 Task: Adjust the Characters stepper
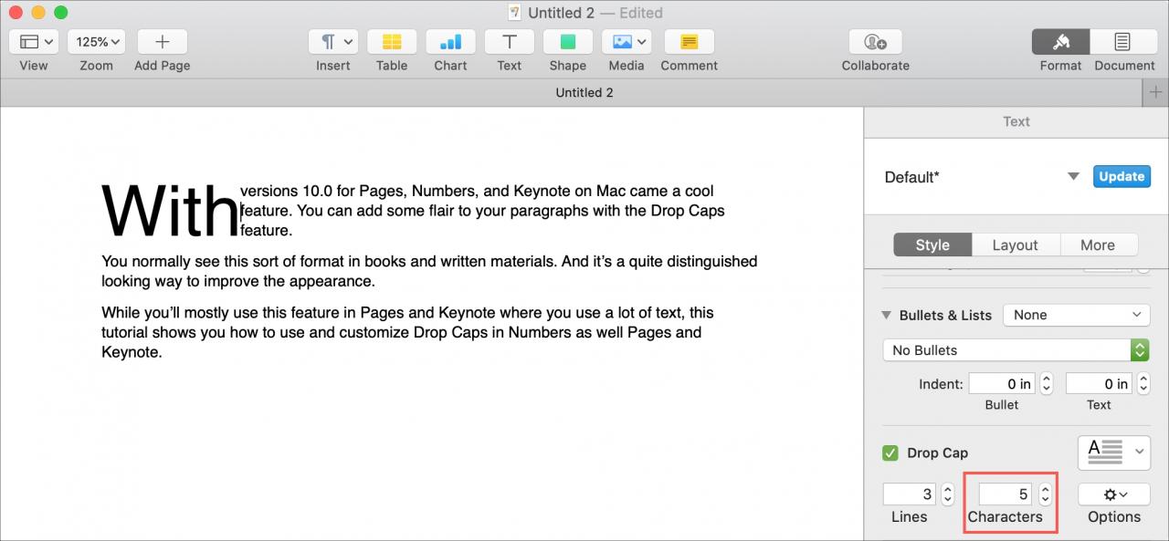(x=1046, y=494)
